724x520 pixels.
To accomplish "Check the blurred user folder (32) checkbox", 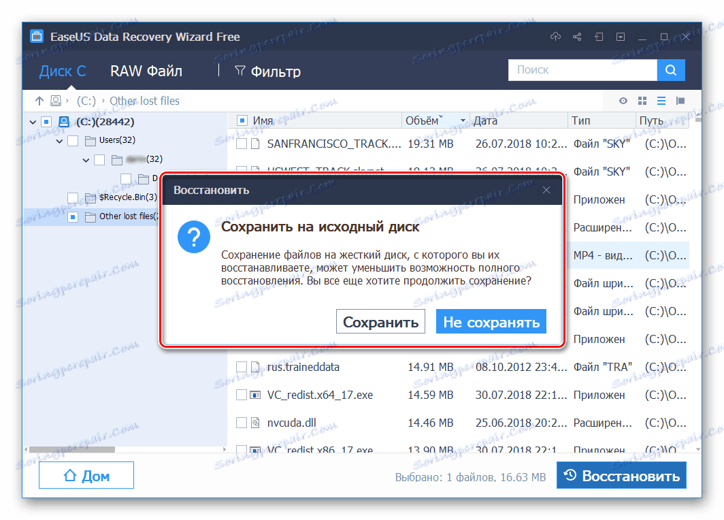I will (x=99, y=160).
